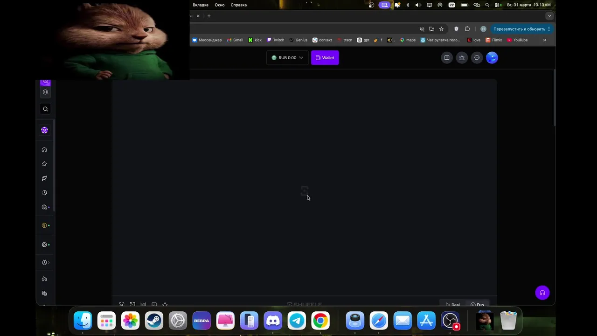The width and height of the screenshot is (597, 336).
Task: Close the current browser tab
Action: coord(198,16)
